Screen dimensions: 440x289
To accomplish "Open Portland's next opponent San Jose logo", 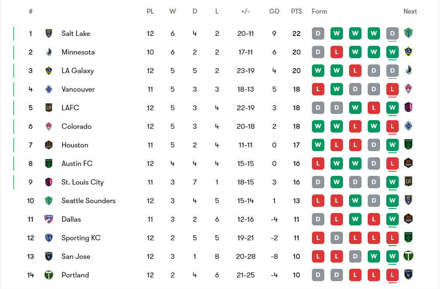I will point(408,275).
